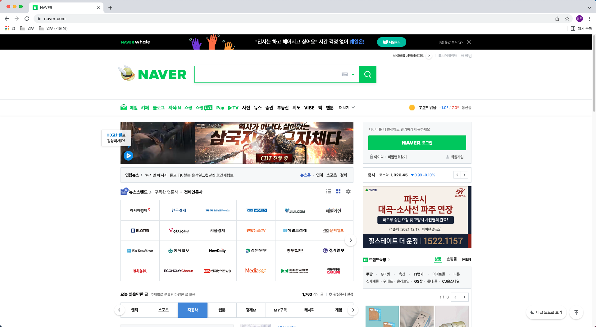The width and height of the screenshot is (596, 327).
Task: Expand the search autocomplete dropdown arrow
Action: [353, 74]
